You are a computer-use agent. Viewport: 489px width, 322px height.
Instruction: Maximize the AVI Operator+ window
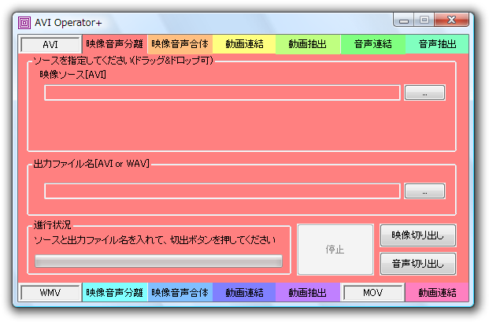(x=424, y=20)
